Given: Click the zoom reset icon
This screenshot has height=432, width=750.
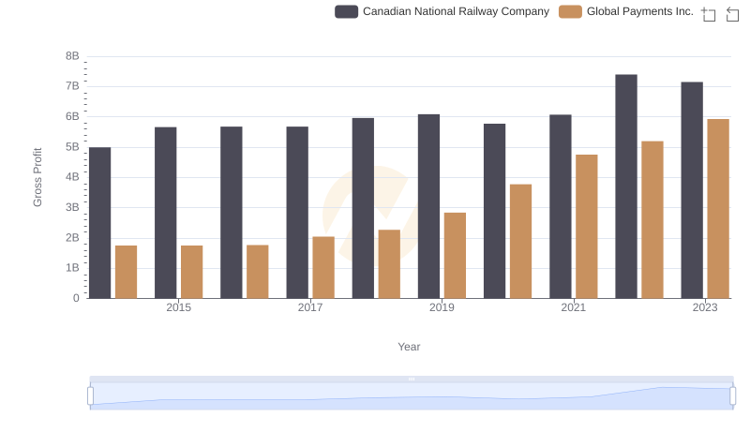Looking at the screenshot, I should [732, 14].
